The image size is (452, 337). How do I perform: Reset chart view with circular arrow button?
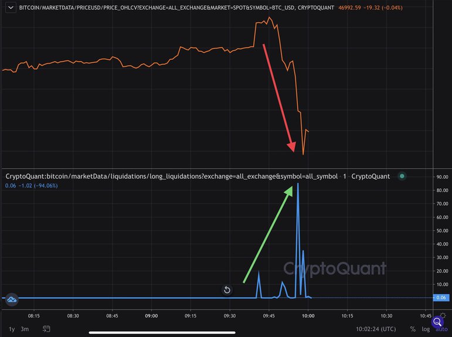coord(227,290)
